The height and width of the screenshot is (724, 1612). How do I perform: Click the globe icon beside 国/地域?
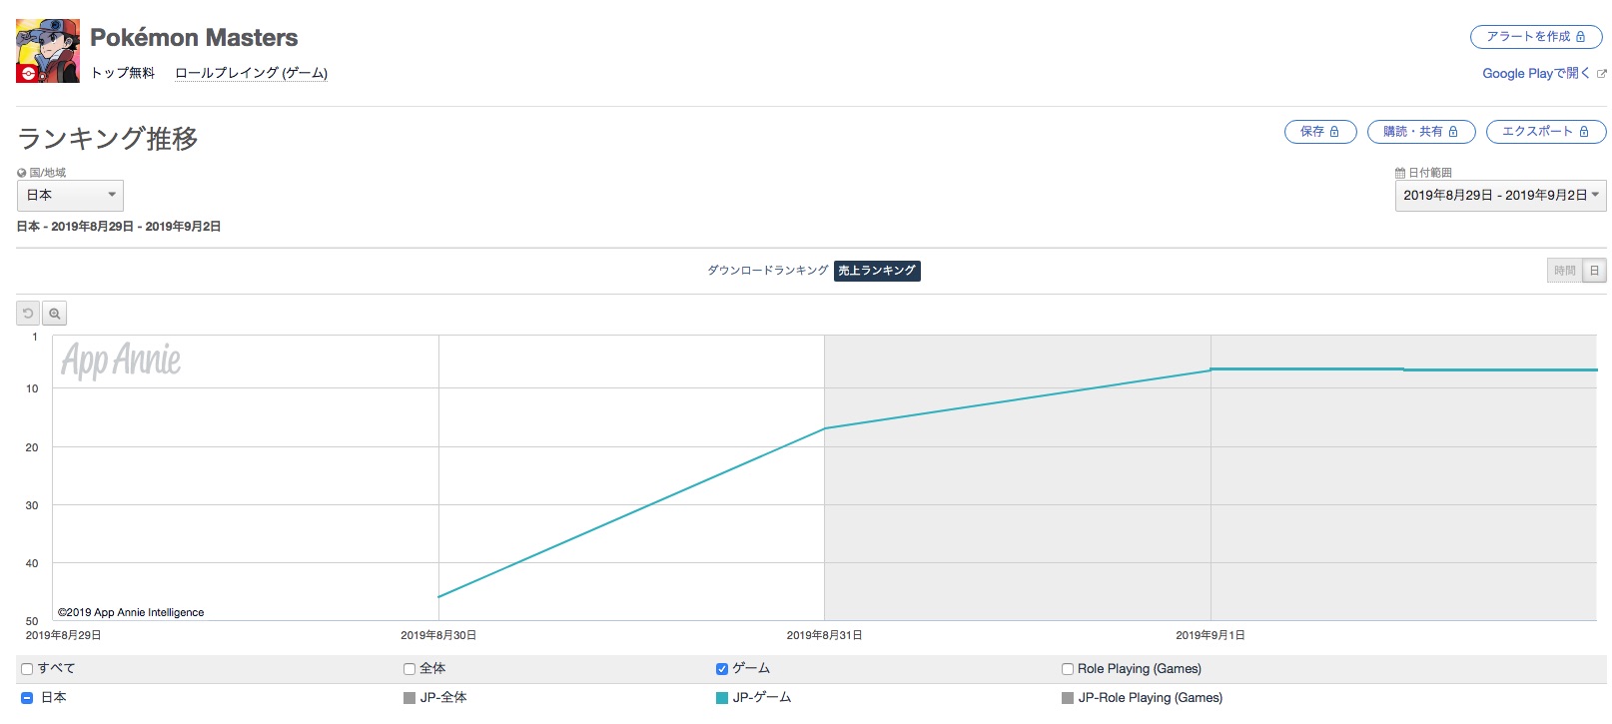(22, 173)
